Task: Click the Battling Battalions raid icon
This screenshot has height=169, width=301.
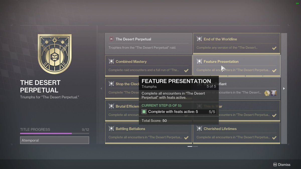Action: (x=111, y=129)
